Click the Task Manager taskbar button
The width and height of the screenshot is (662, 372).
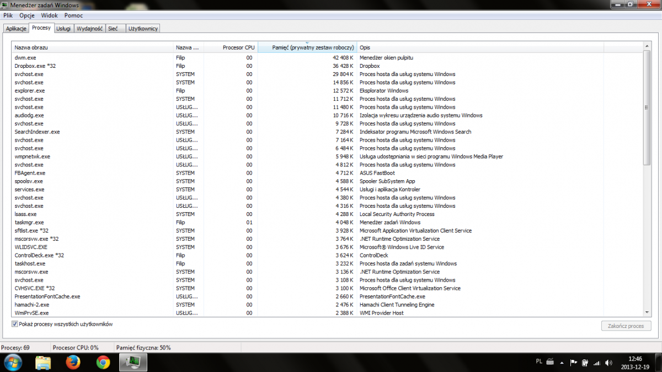[132, 362]
